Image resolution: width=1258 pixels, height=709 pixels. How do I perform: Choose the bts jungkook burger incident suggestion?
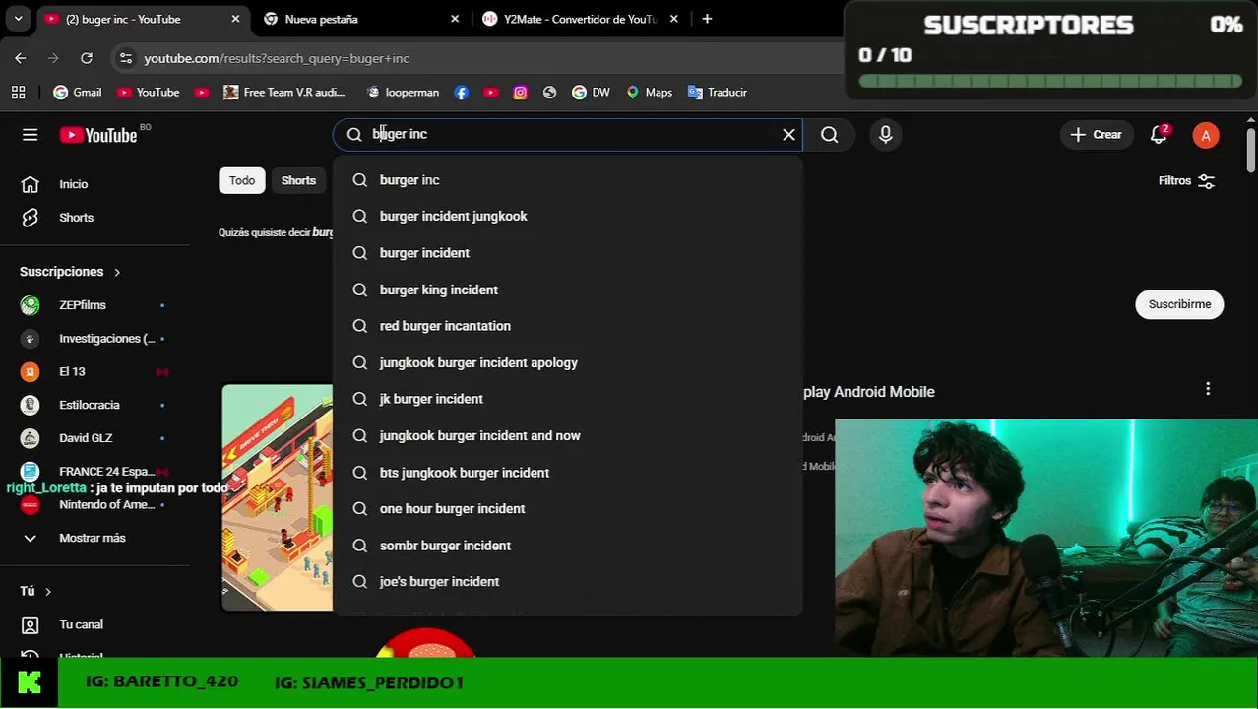point(568,473)
